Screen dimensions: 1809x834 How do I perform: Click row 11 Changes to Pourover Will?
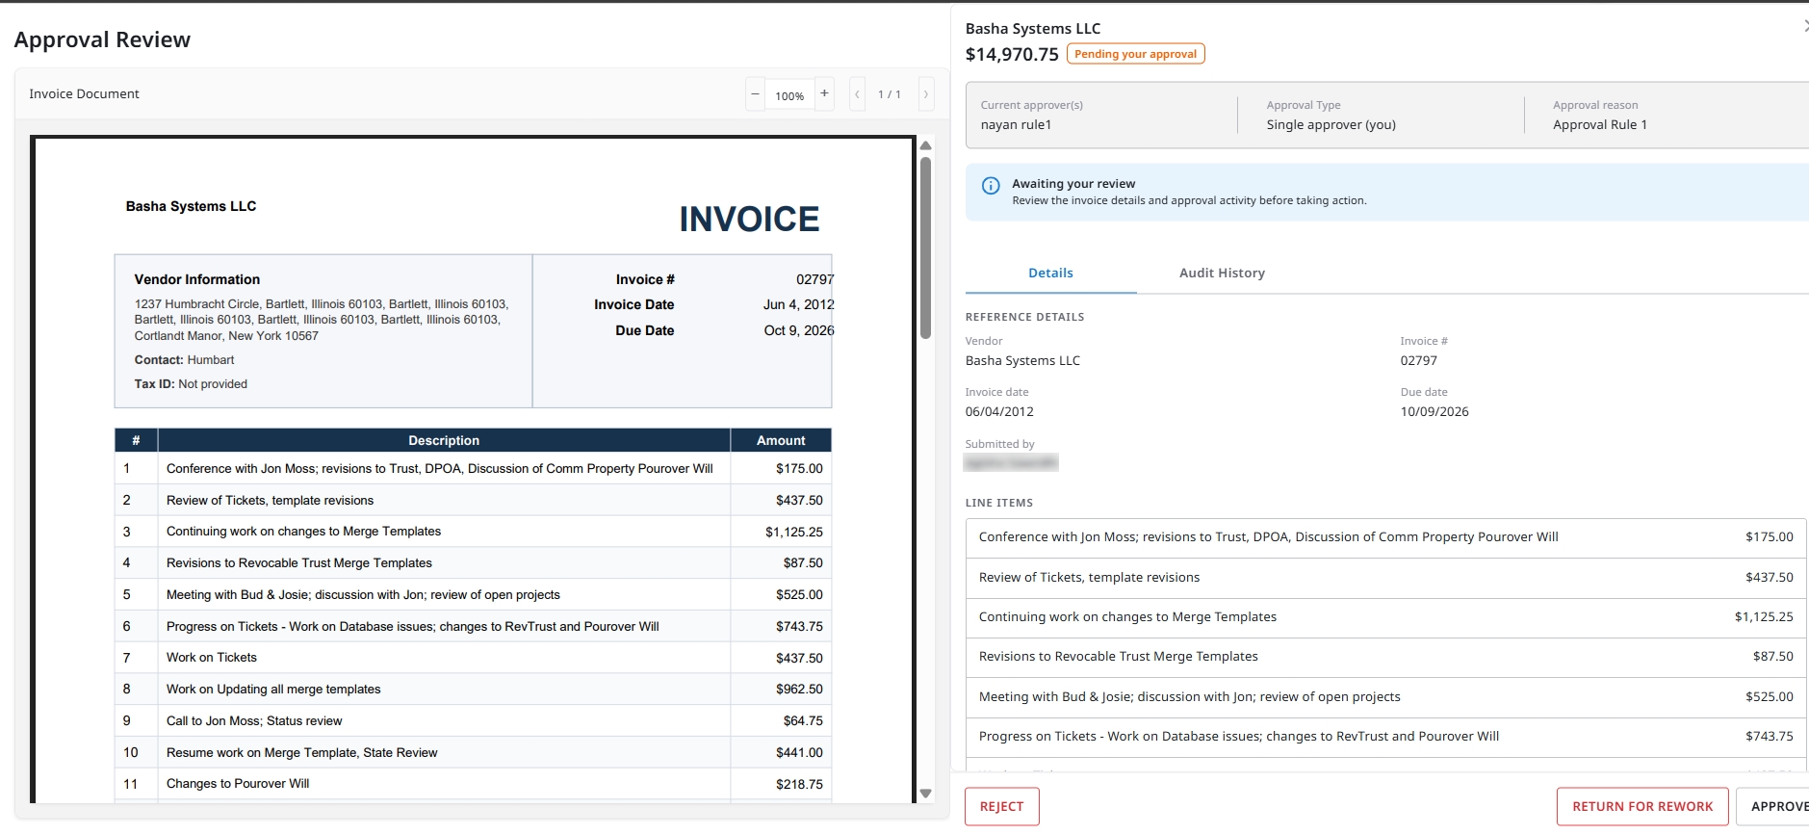(473, 784)
